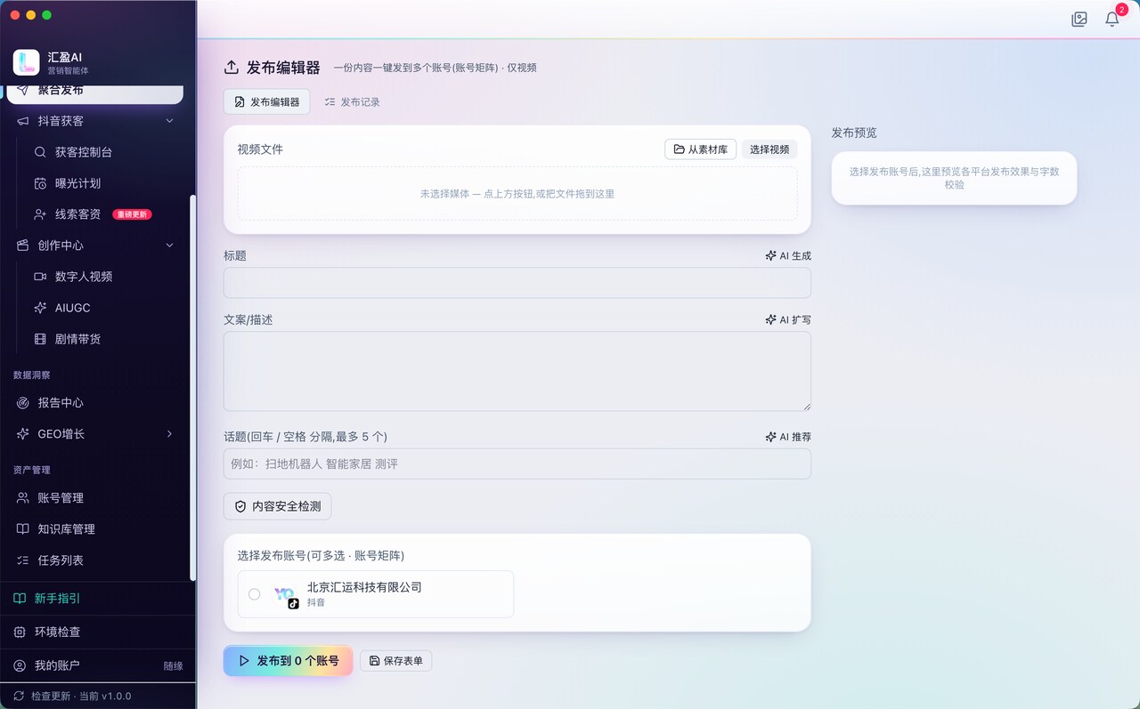This screenshot has height=709, width=1140.
Task: Click 发布到 0 个账号 button
Action: (x=289, y=661)
